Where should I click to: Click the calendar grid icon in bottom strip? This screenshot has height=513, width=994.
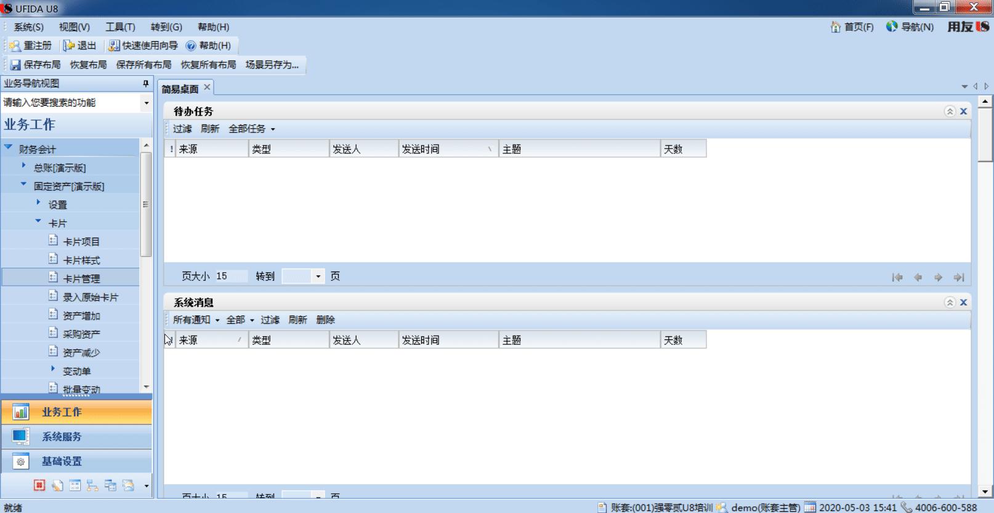[75, 485]
